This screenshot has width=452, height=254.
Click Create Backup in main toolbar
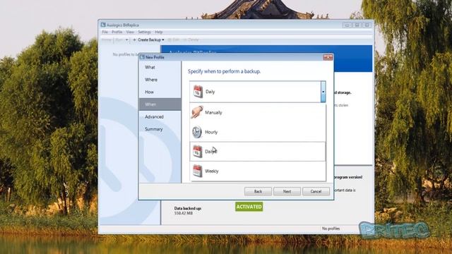(148, 40)
